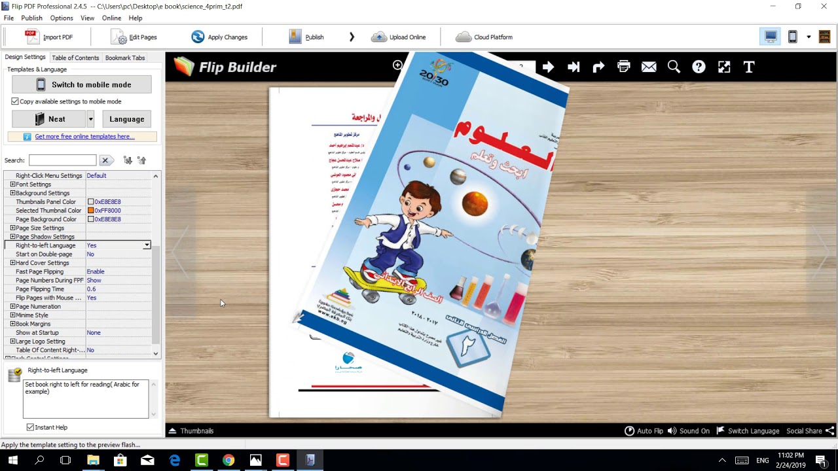Image resolution: width=838 pixels, height=471 pixels.
Task: Toggle fullscreen view of the flipbook
Action: (724, 67)
